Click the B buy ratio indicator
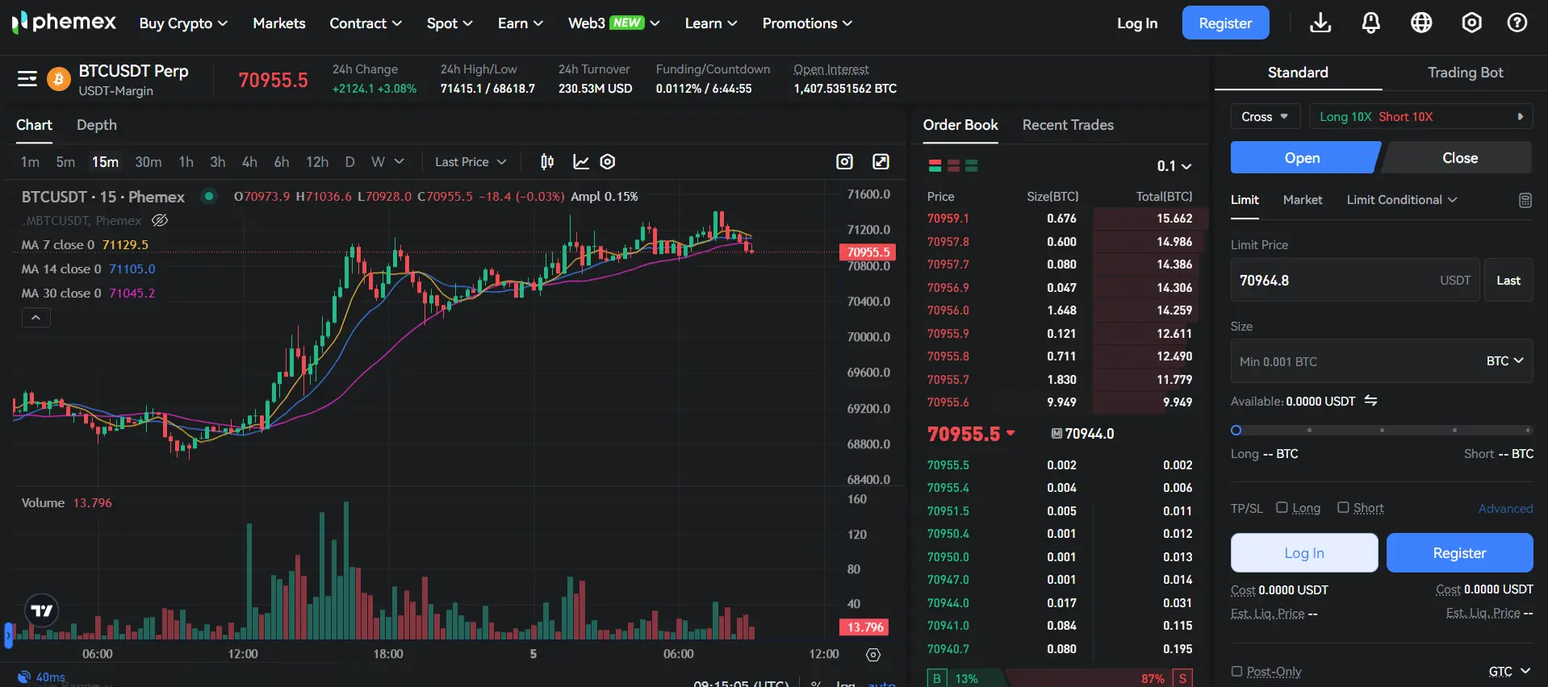The image size is (1548, 687). tap(937, 678)
